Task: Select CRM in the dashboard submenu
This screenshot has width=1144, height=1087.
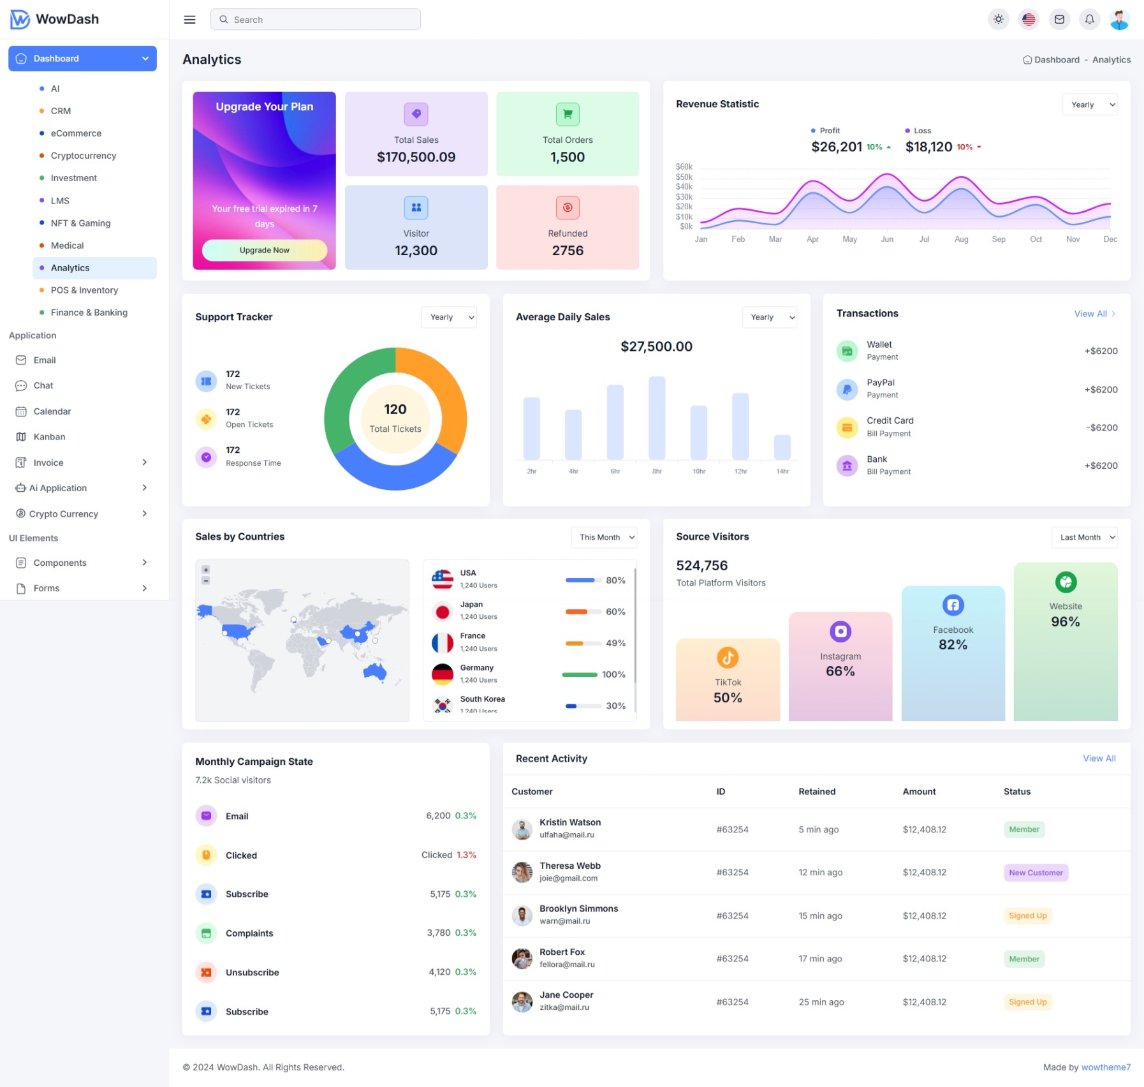Action: tap(61, 111)
